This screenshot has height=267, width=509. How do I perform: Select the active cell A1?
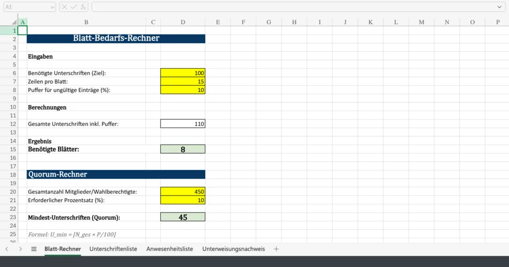point(22,31)
